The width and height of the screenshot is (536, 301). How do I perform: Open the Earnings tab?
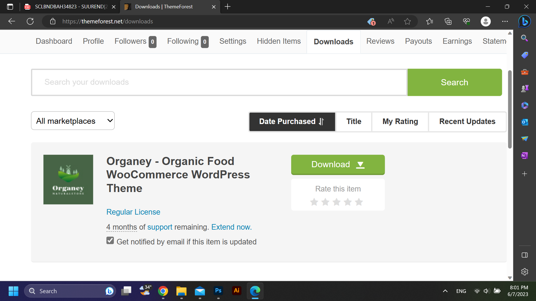coord(457,41)
